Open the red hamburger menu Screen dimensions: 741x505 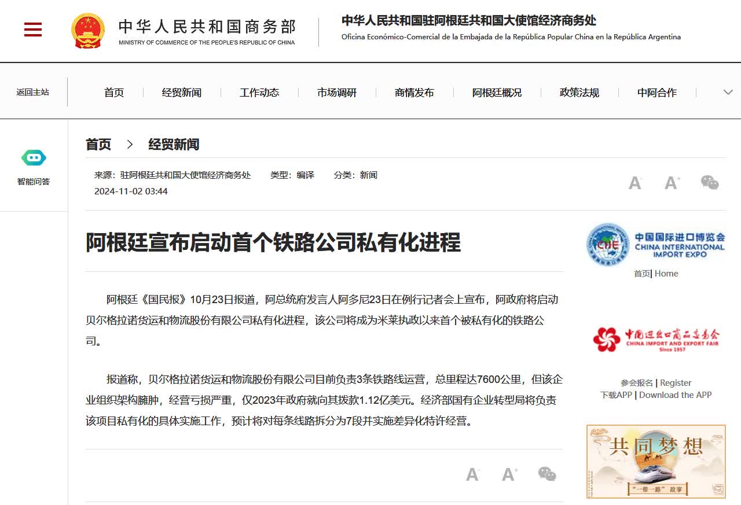pyautogui.click(x=33, y=30)
